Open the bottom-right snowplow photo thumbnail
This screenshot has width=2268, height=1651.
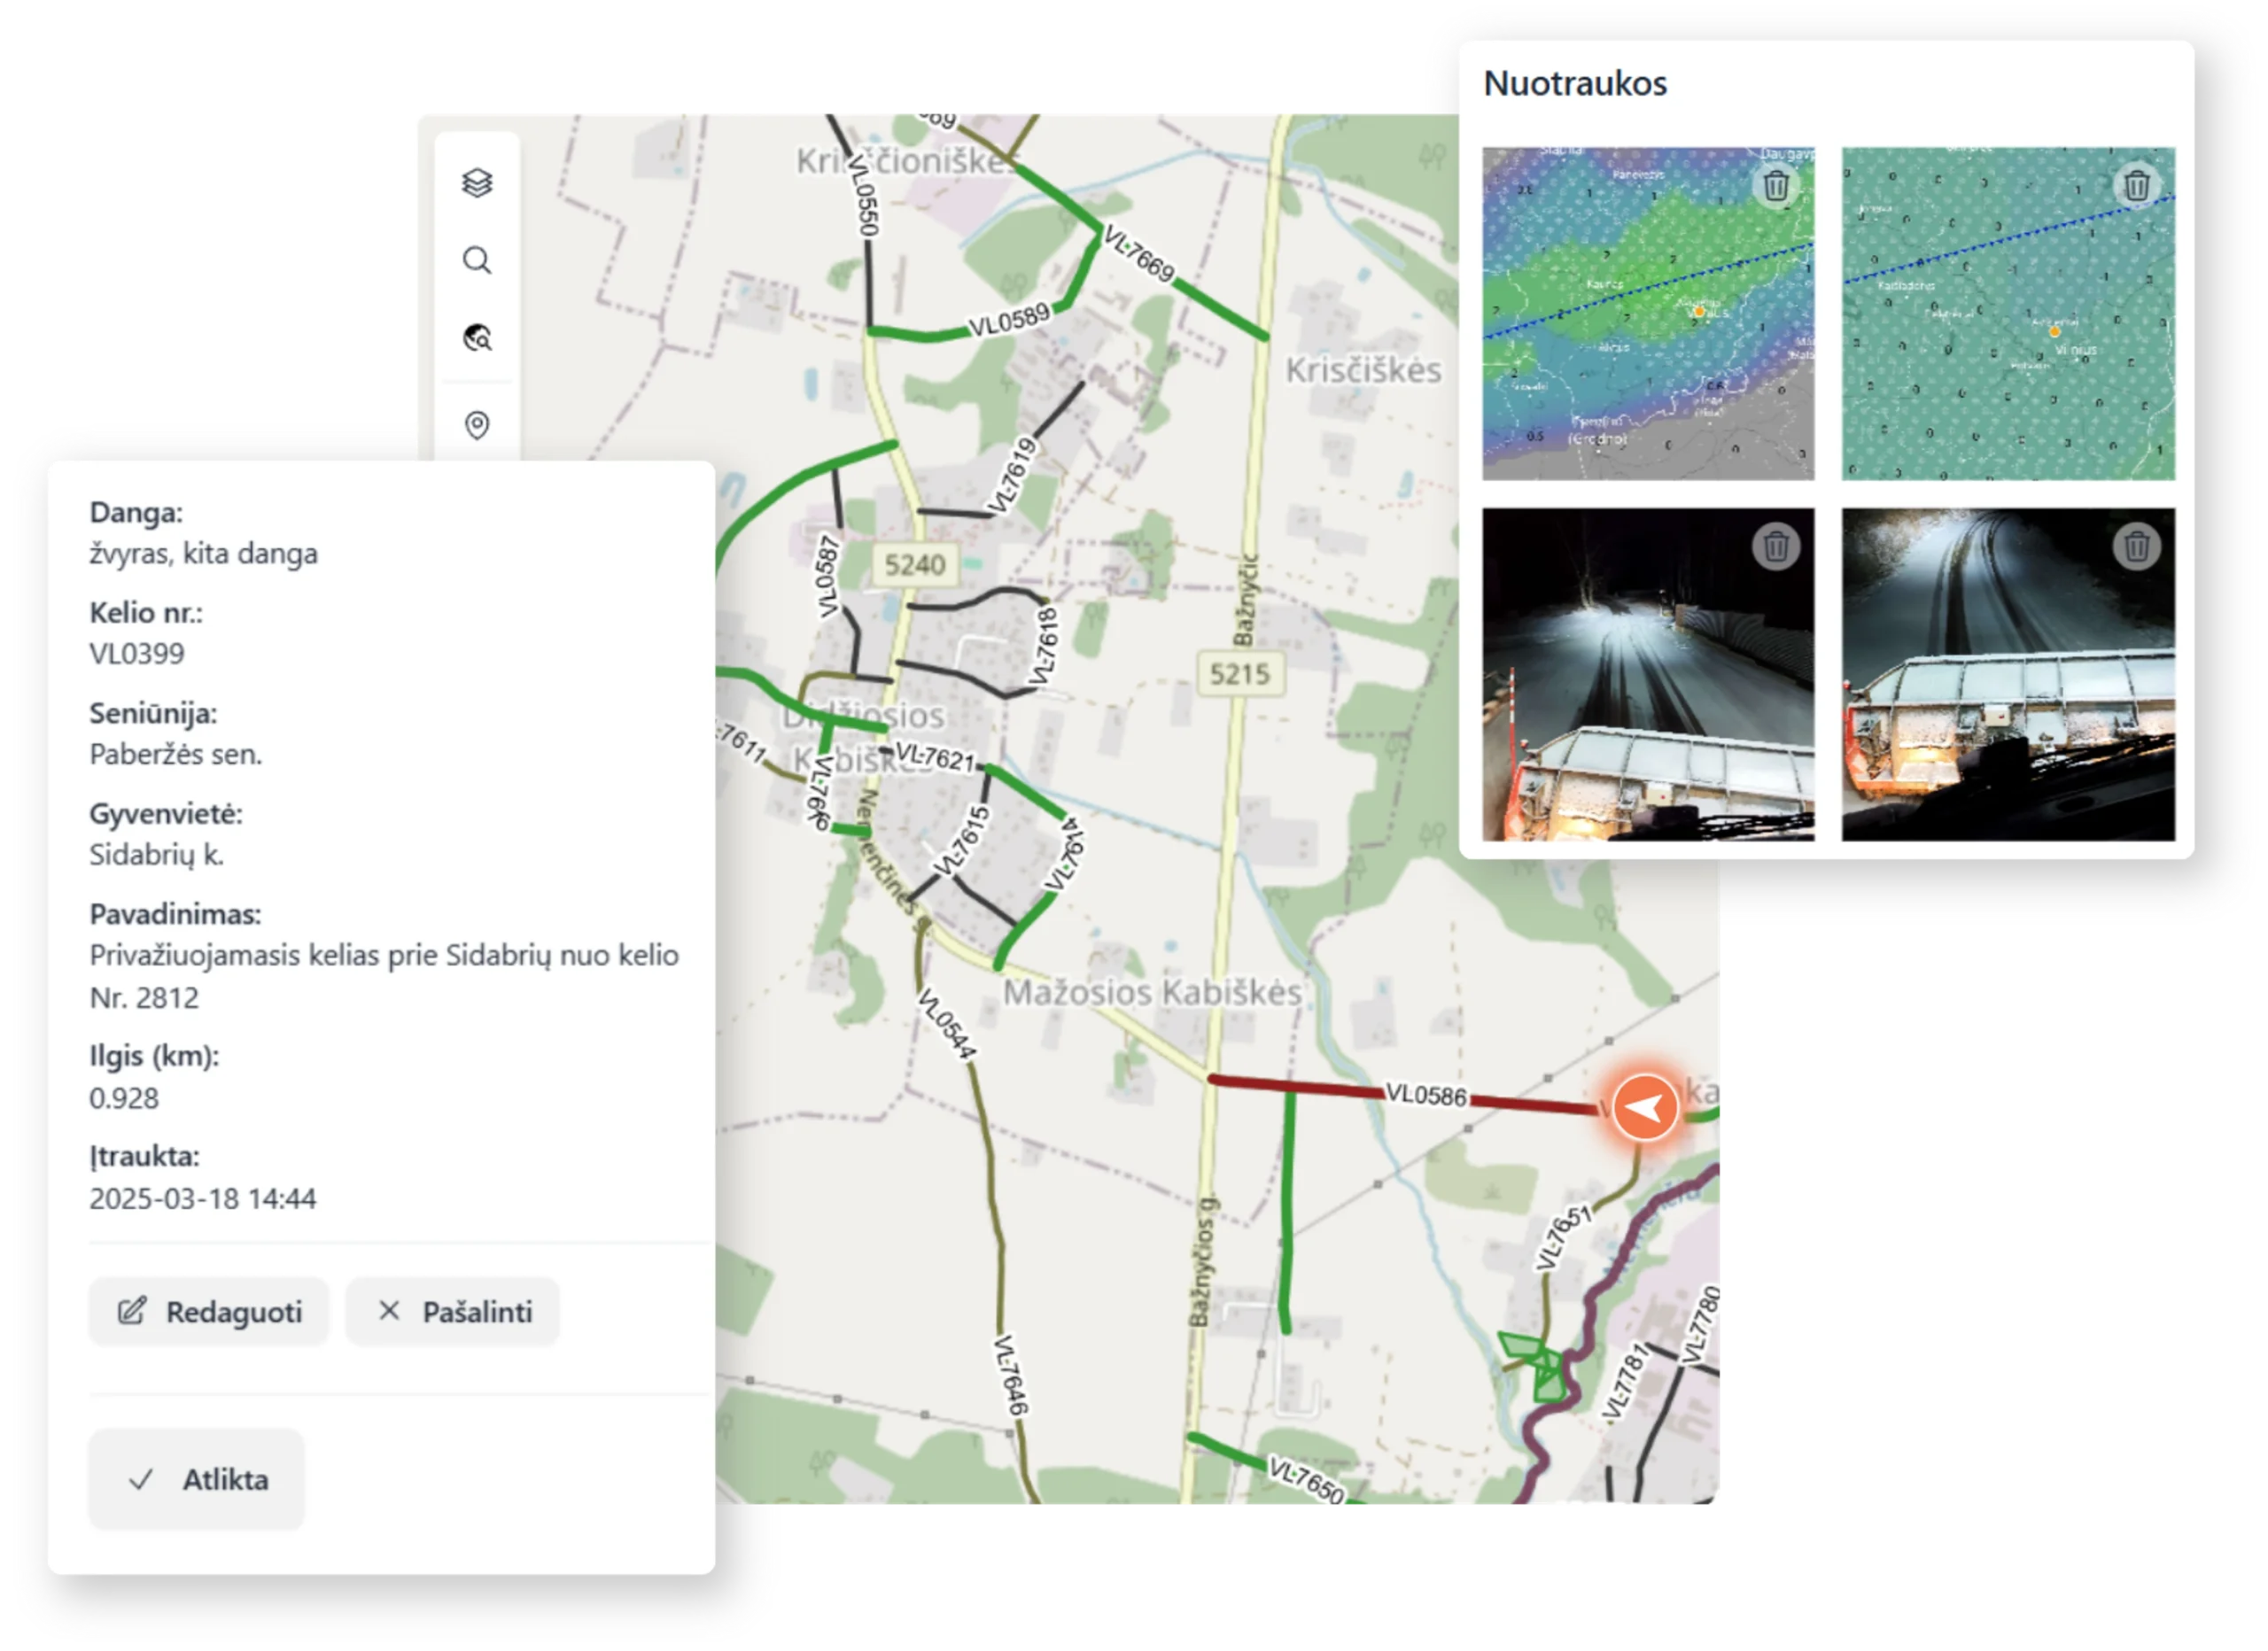coord(2008,675)
